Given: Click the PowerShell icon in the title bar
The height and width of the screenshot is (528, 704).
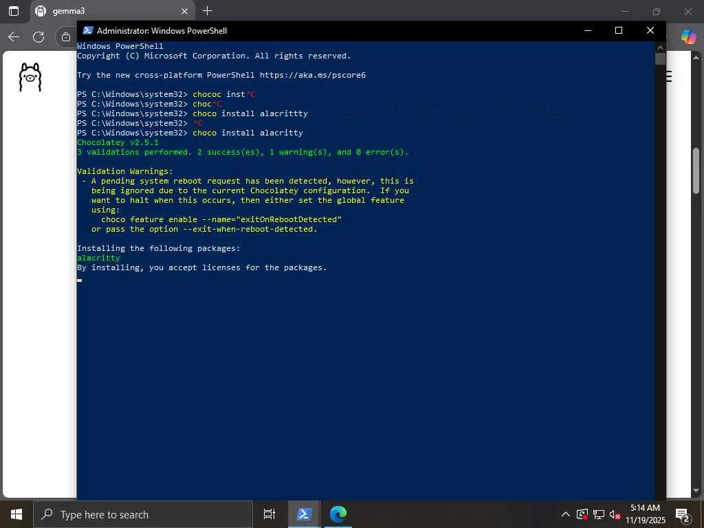Looking at the screenshot, I should tap(88, 30).
